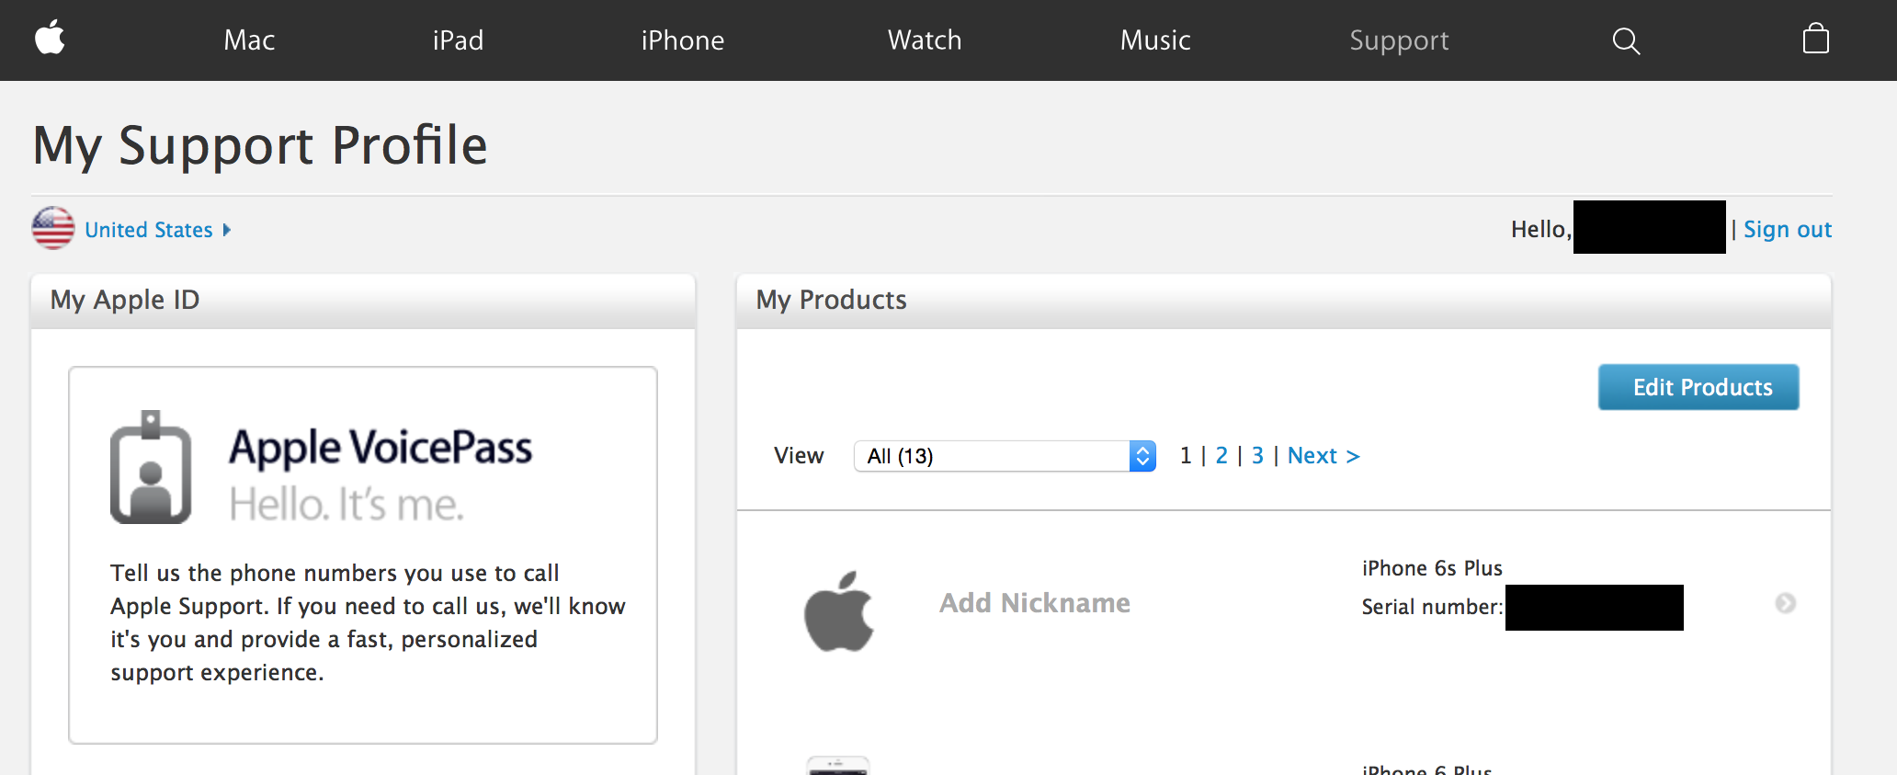Click the Edit Products button
This screenshot has height=775, width=1897.
click(1698, 387)
